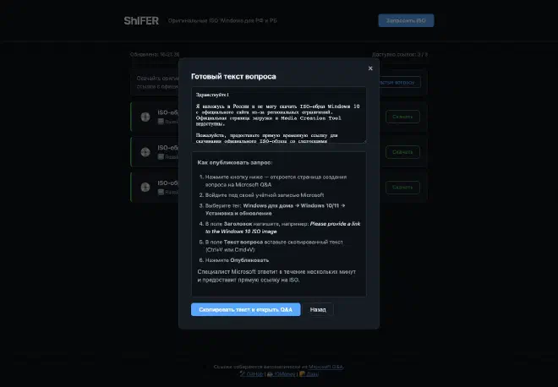Open the GitHub footer link
The image size is (558, 387).
pyautogui.click(x=251, y=373)
